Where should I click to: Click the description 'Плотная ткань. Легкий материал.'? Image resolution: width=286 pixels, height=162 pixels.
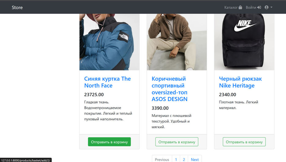click(239, 105)
